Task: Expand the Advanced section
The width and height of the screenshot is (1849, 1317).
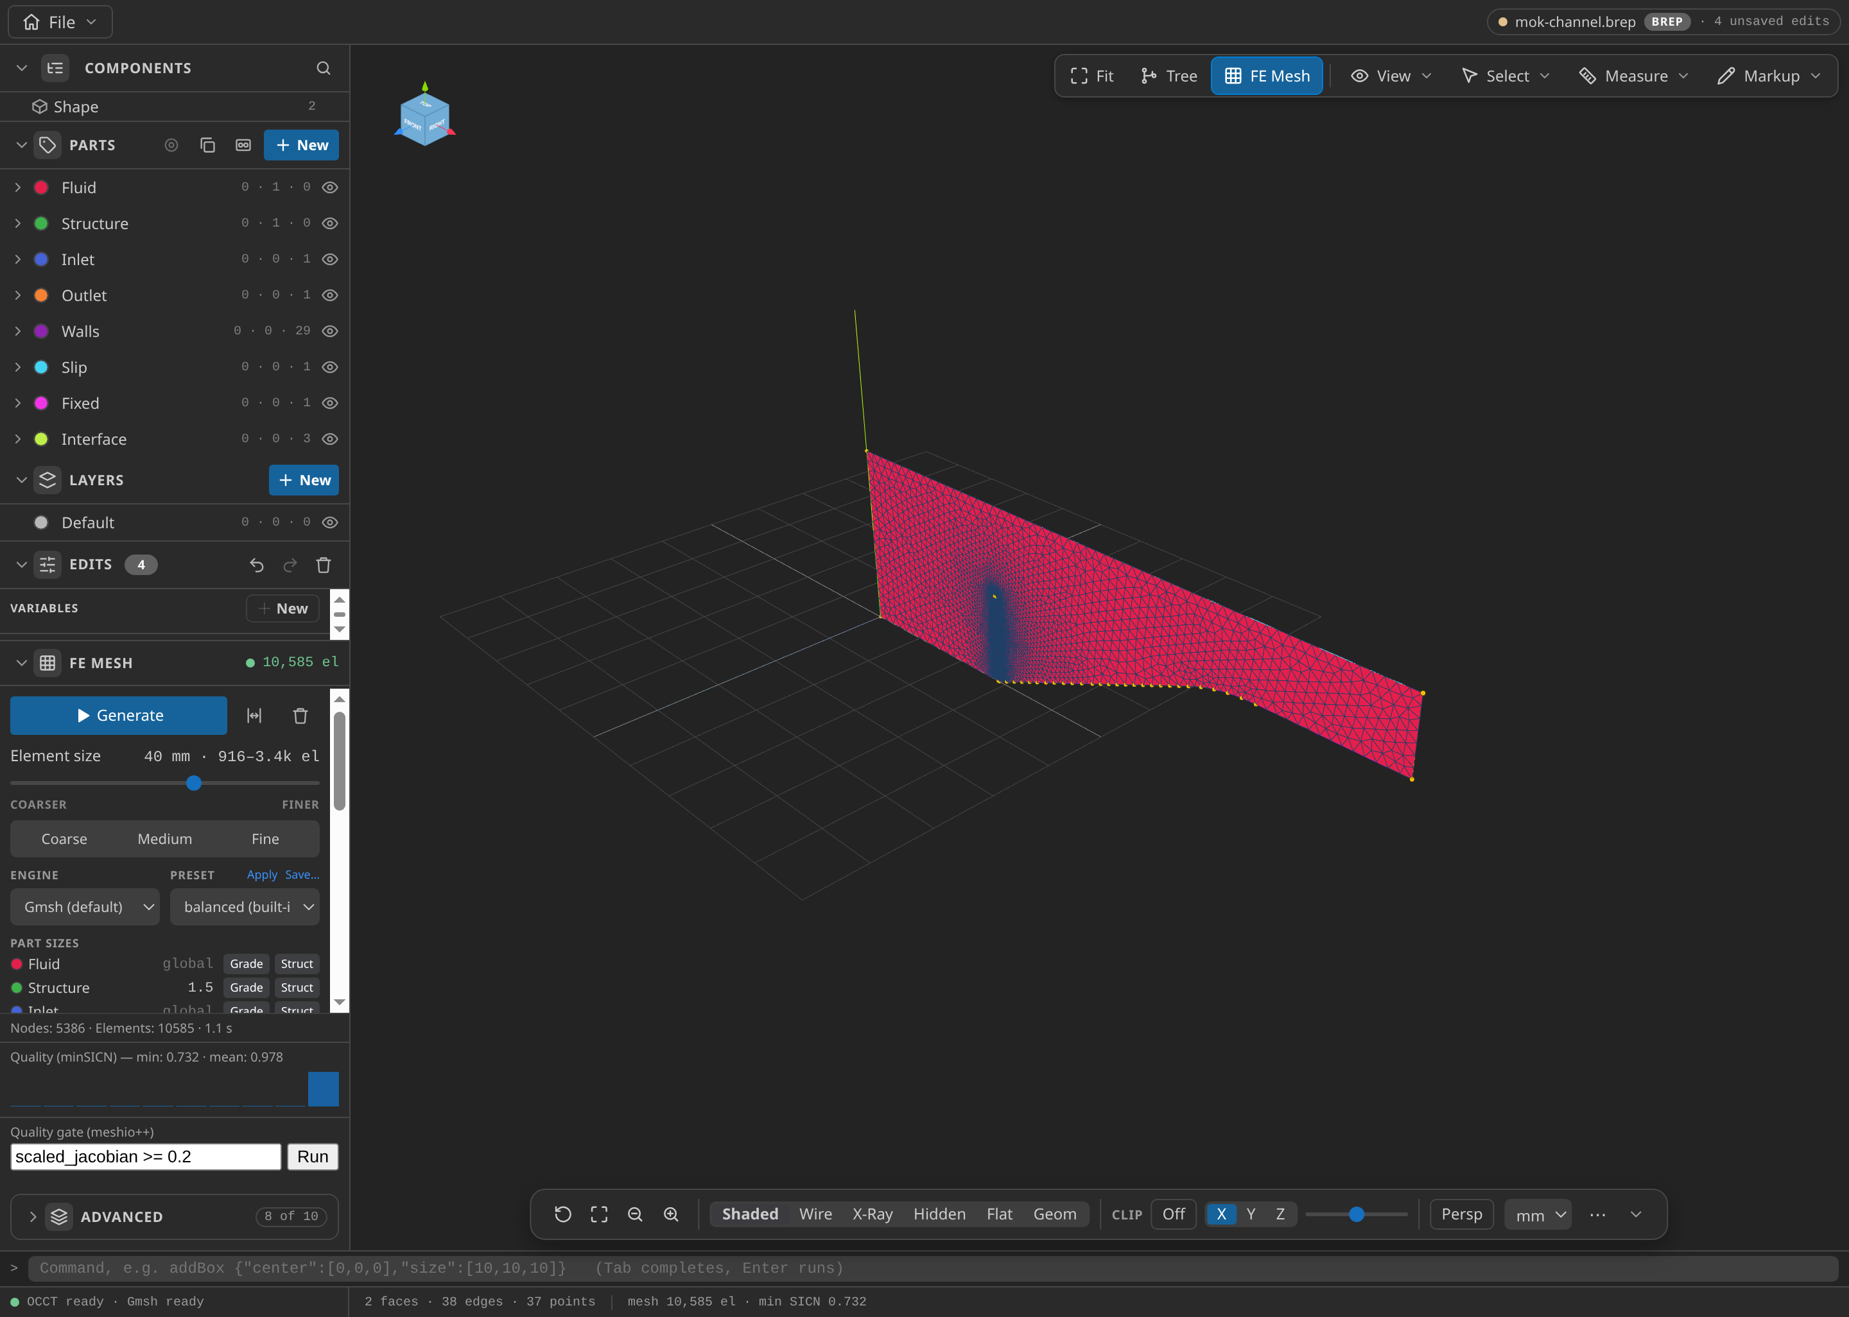Action: [33, 1216]
